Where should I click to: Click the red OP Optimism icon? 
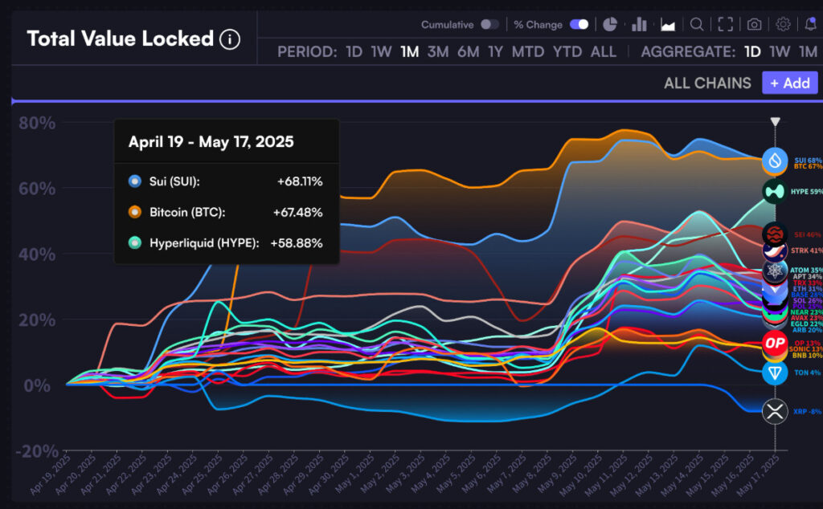tap(775, 343)
